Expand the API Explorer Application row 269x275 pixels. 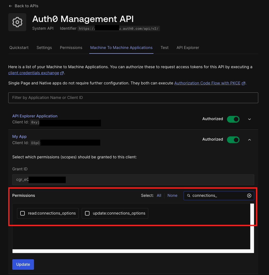point(249,119)
